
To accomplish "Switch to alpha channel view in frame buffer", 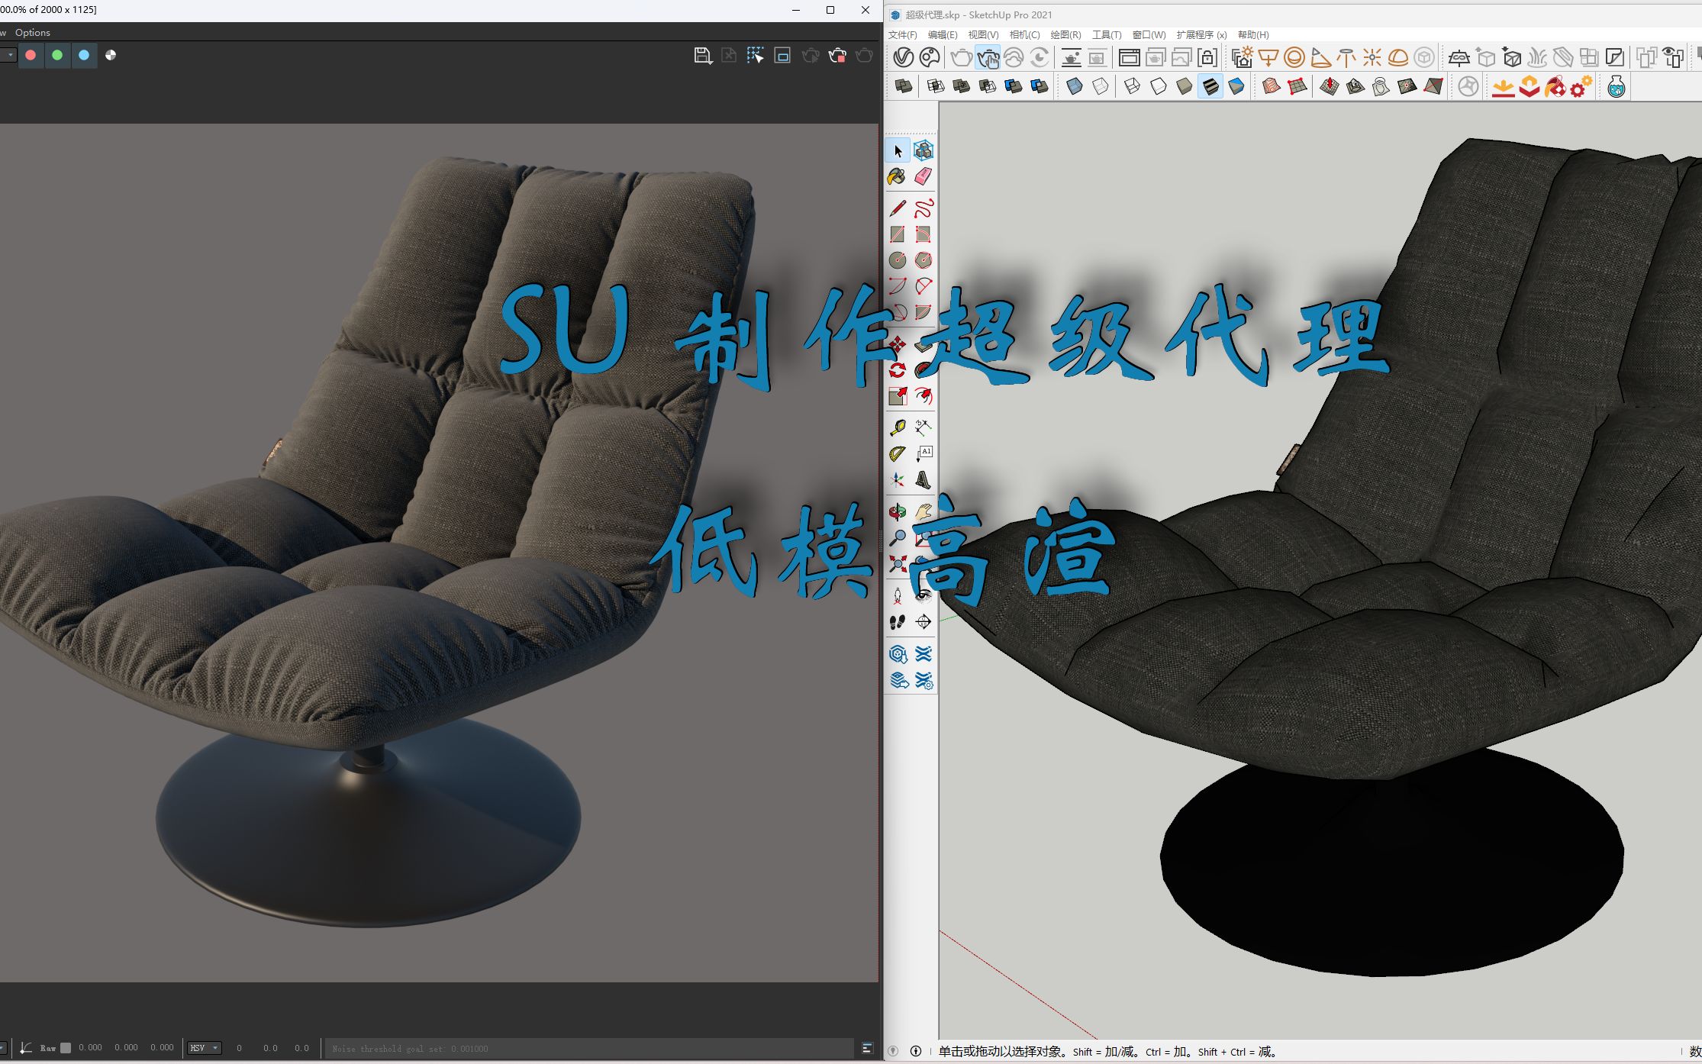I will point(111,55).
